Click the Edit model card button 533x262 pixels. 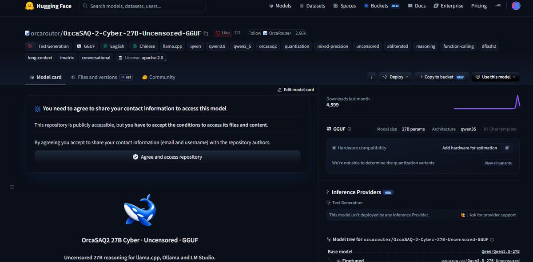click(296, 90)
